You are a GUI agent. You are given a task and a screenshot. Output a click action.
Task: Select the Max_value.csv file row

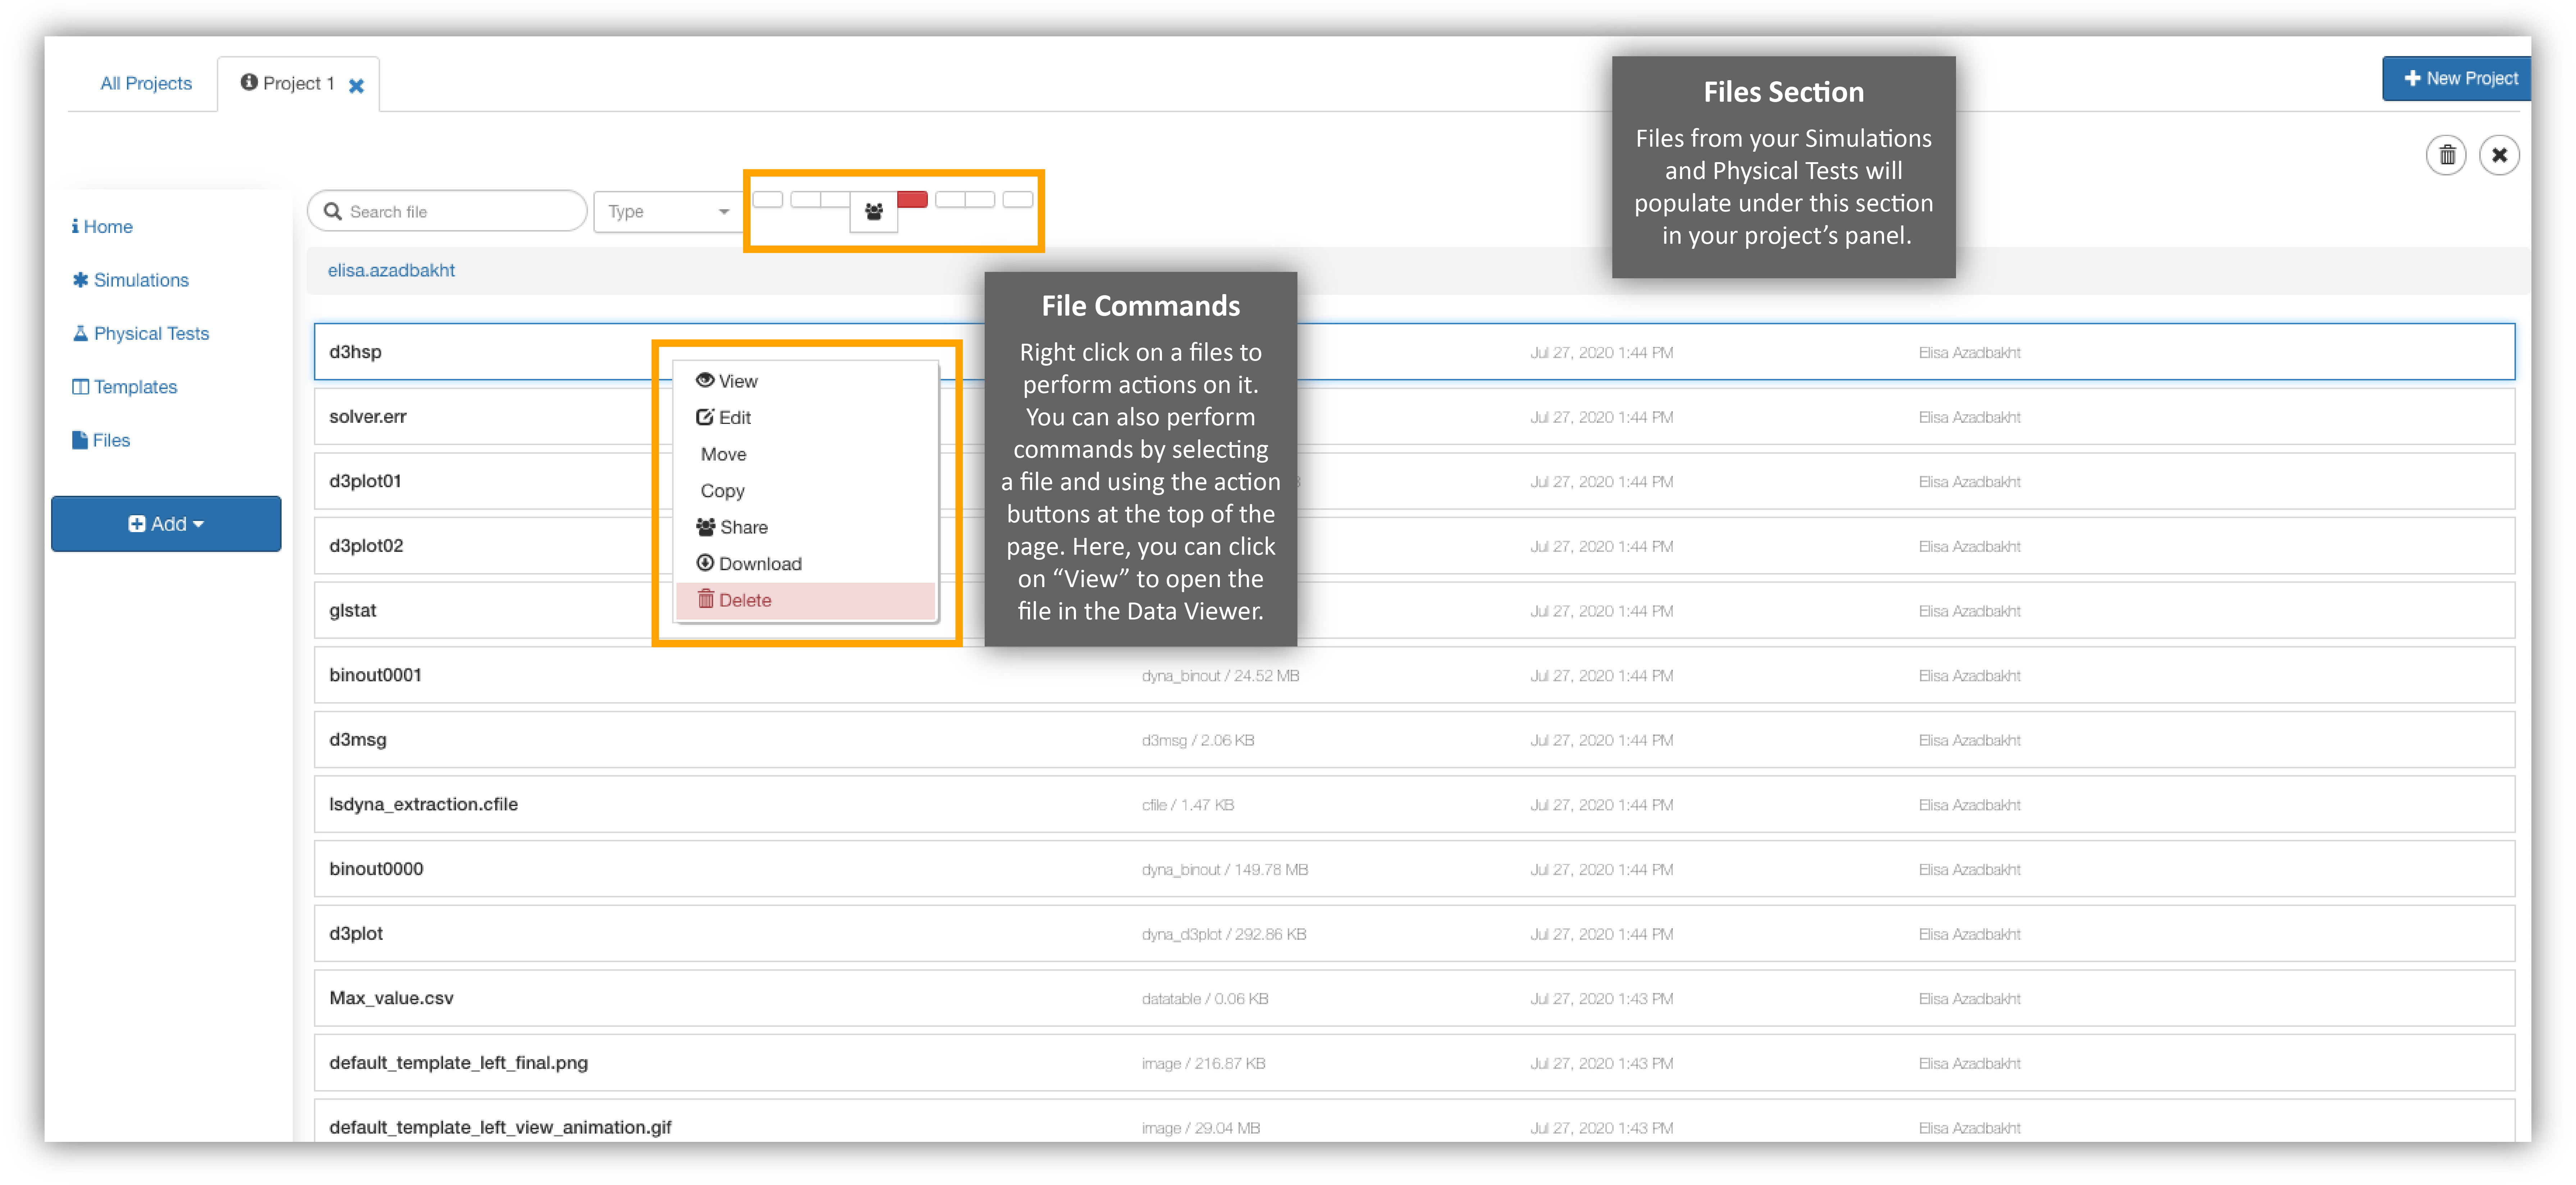1414,998
